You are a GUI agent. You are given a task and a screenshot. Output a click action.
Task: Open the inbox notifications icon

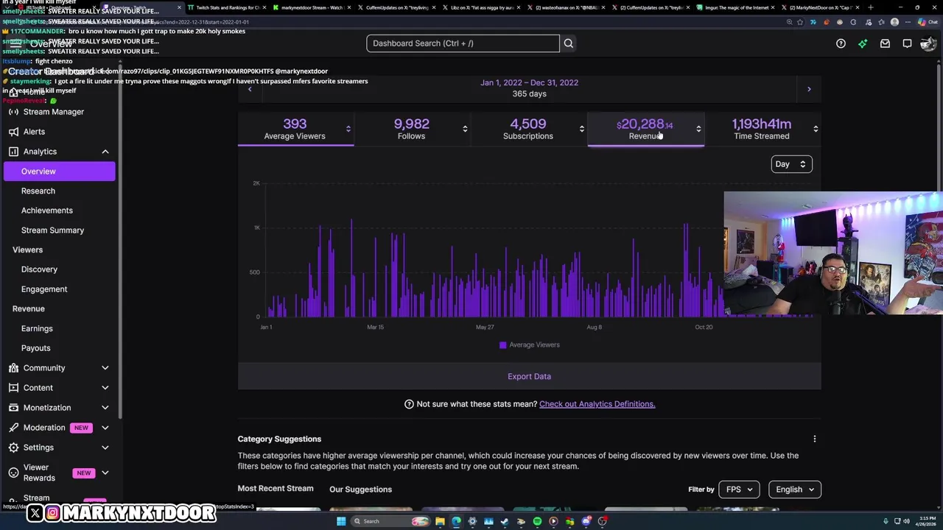click(x=885, y=43)
